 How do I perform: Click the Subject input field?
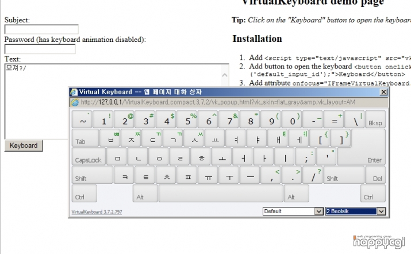[x=41, y=29]
